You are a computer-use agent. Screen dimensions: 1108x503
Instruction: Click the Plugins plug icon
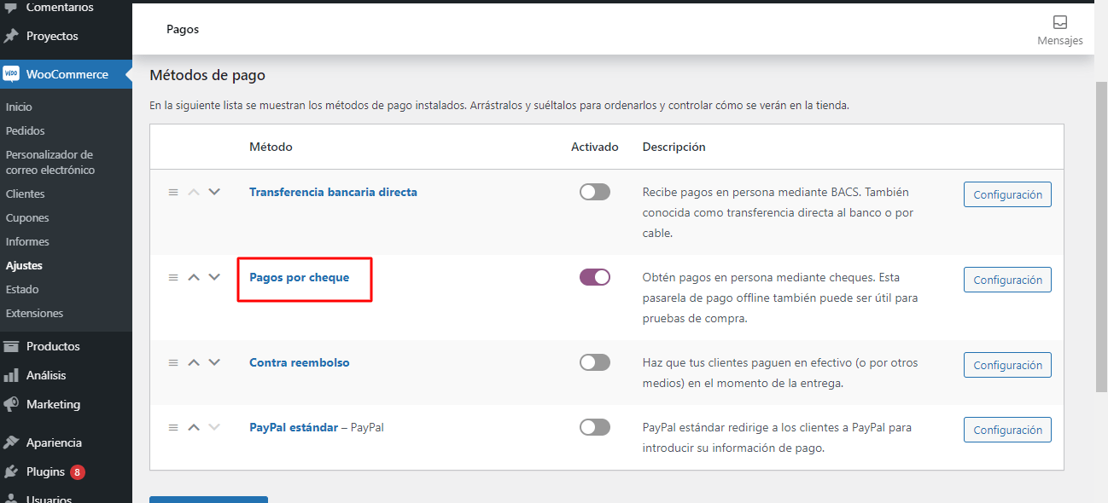coord(11,471)
